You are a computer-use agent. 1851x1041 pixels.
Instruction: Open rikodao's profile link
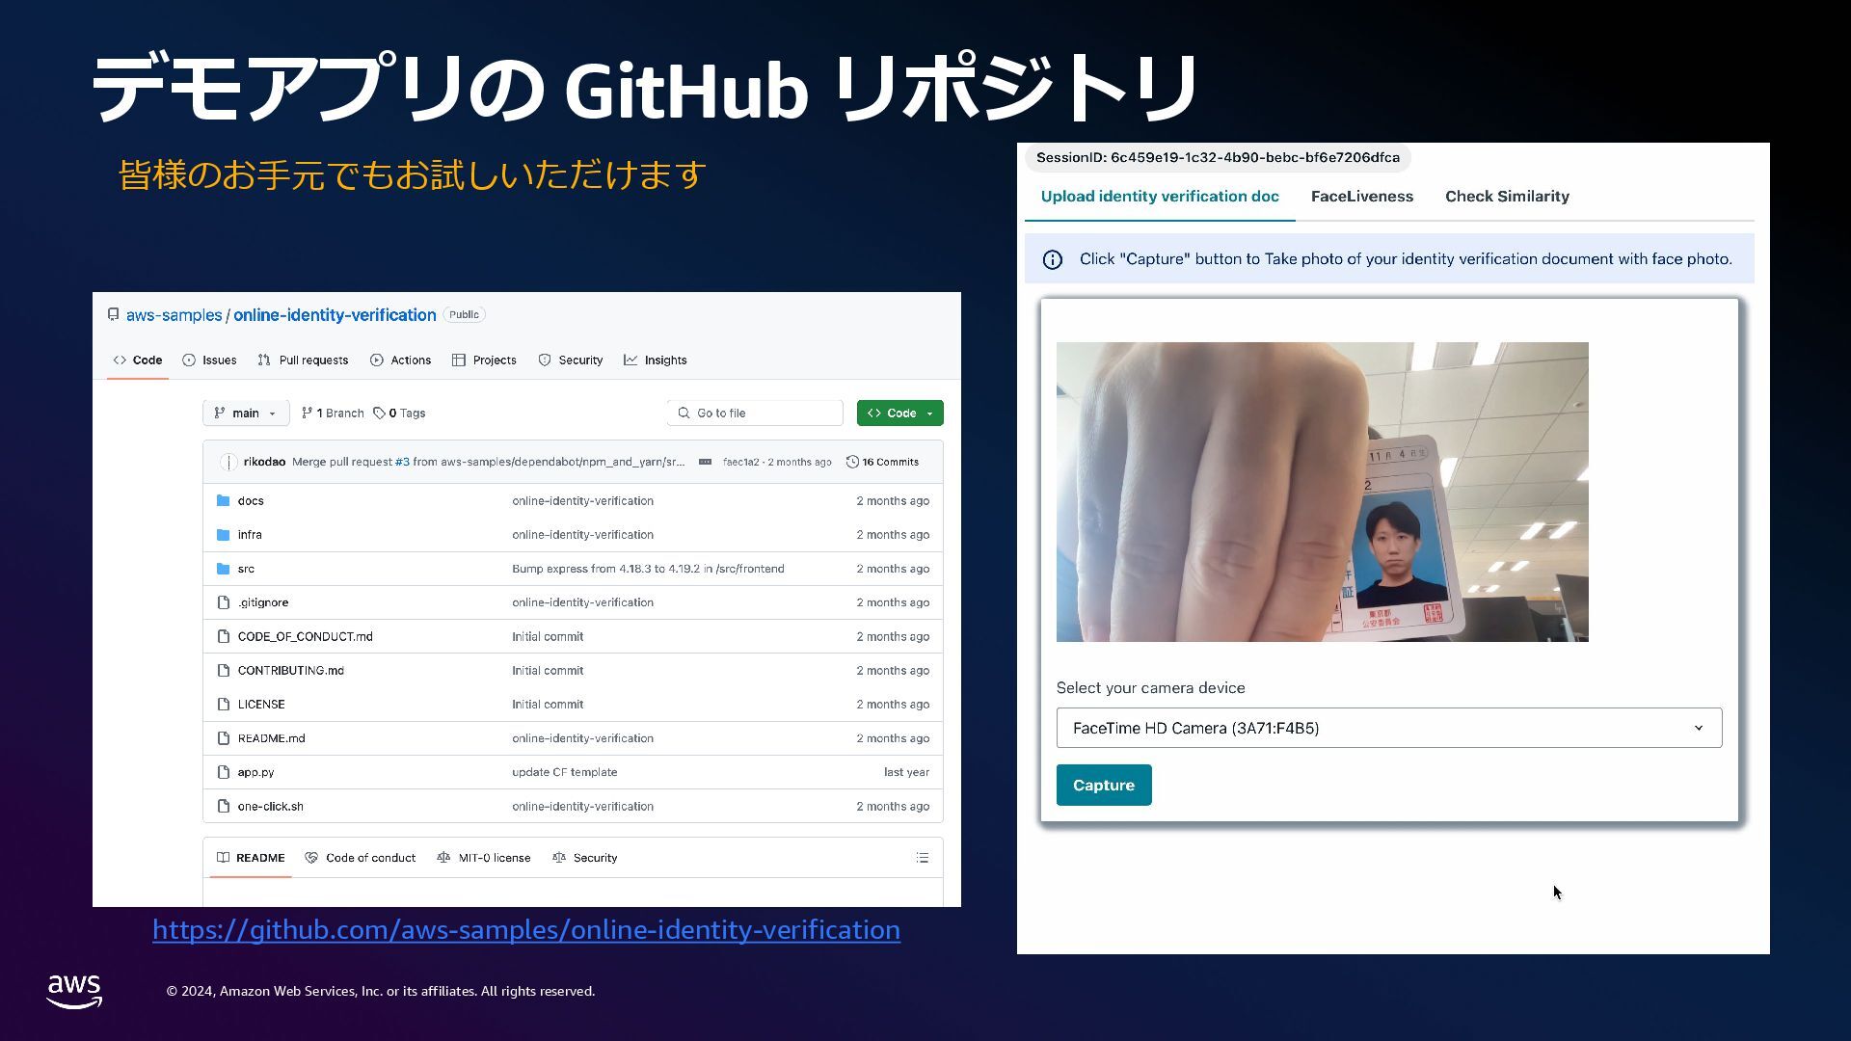(264, 463)
